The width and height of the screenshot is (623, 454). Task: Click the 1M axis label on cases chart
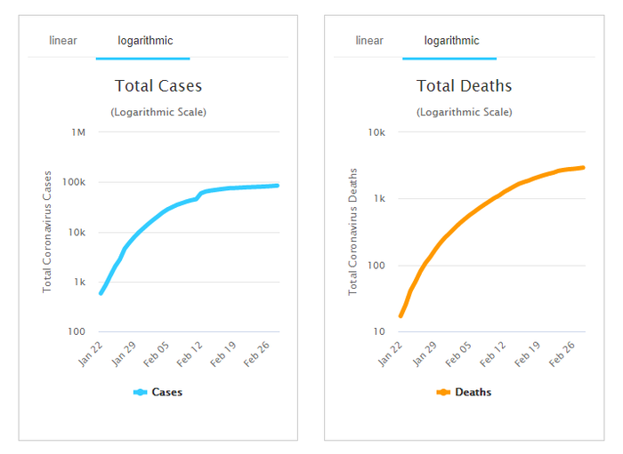pyautogui.click(x=78, y=132)
